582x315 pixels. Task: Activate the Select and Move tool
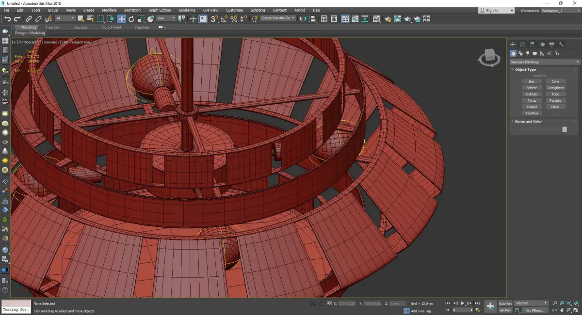click(x=121, y=19)
